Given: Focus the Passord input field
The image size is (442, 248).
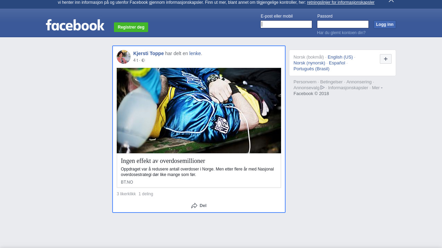Looking at the screenshot, I should (343, 24).
